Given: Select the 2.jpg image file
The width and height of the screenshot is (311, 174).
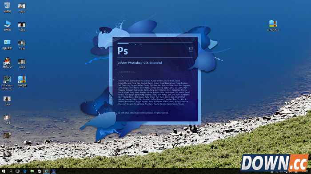Looking at the screenshot, I should (7, 119).
